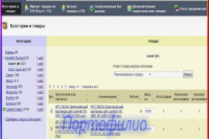Screen dimensions: 209x139
Task: Sort descending by price column
Action: (x=153, y=99)
